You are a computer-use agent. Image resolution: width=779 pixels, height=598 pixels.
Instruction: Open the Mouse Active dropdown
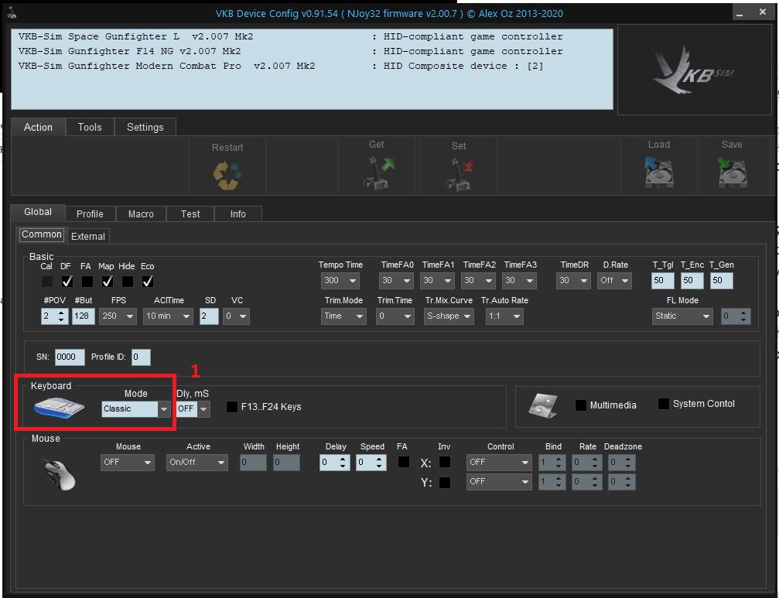coord(197,463)
